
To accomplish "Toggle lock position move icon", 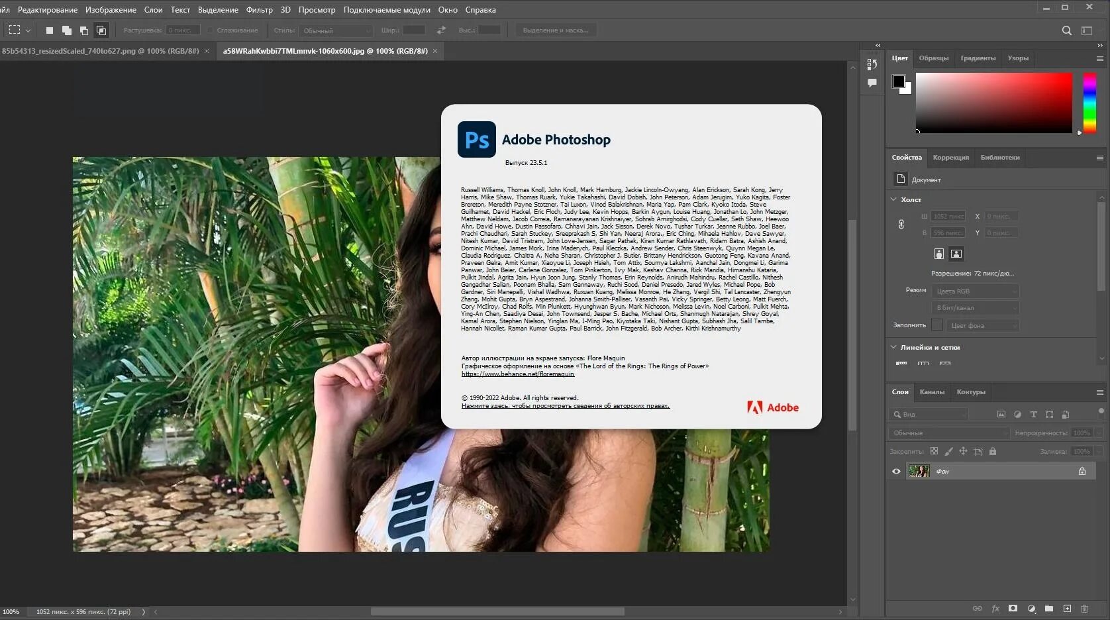I will (x=963, y=452).
